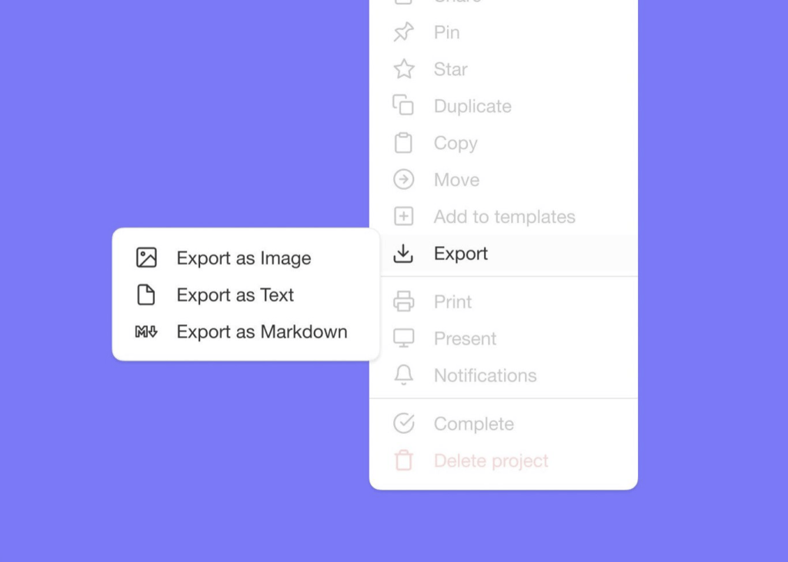
Task: Choose Add to templates menu entry
Action: coord(504,217)
